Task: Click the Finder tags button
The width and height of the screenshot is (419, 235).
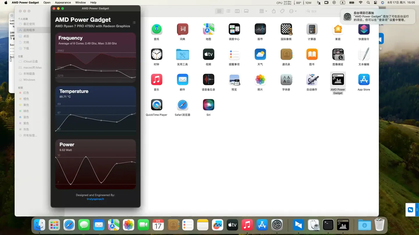Action: point(282,11)
